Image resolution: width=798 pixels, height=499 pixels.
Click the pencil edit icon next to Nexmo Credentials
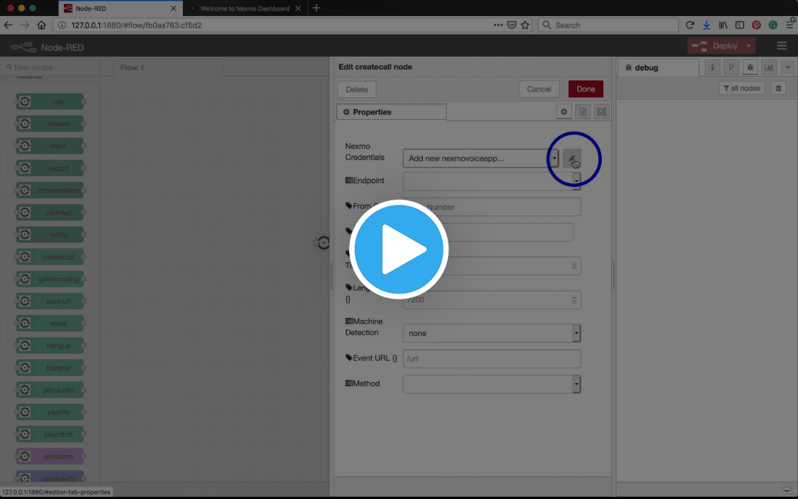click(572, 158)
